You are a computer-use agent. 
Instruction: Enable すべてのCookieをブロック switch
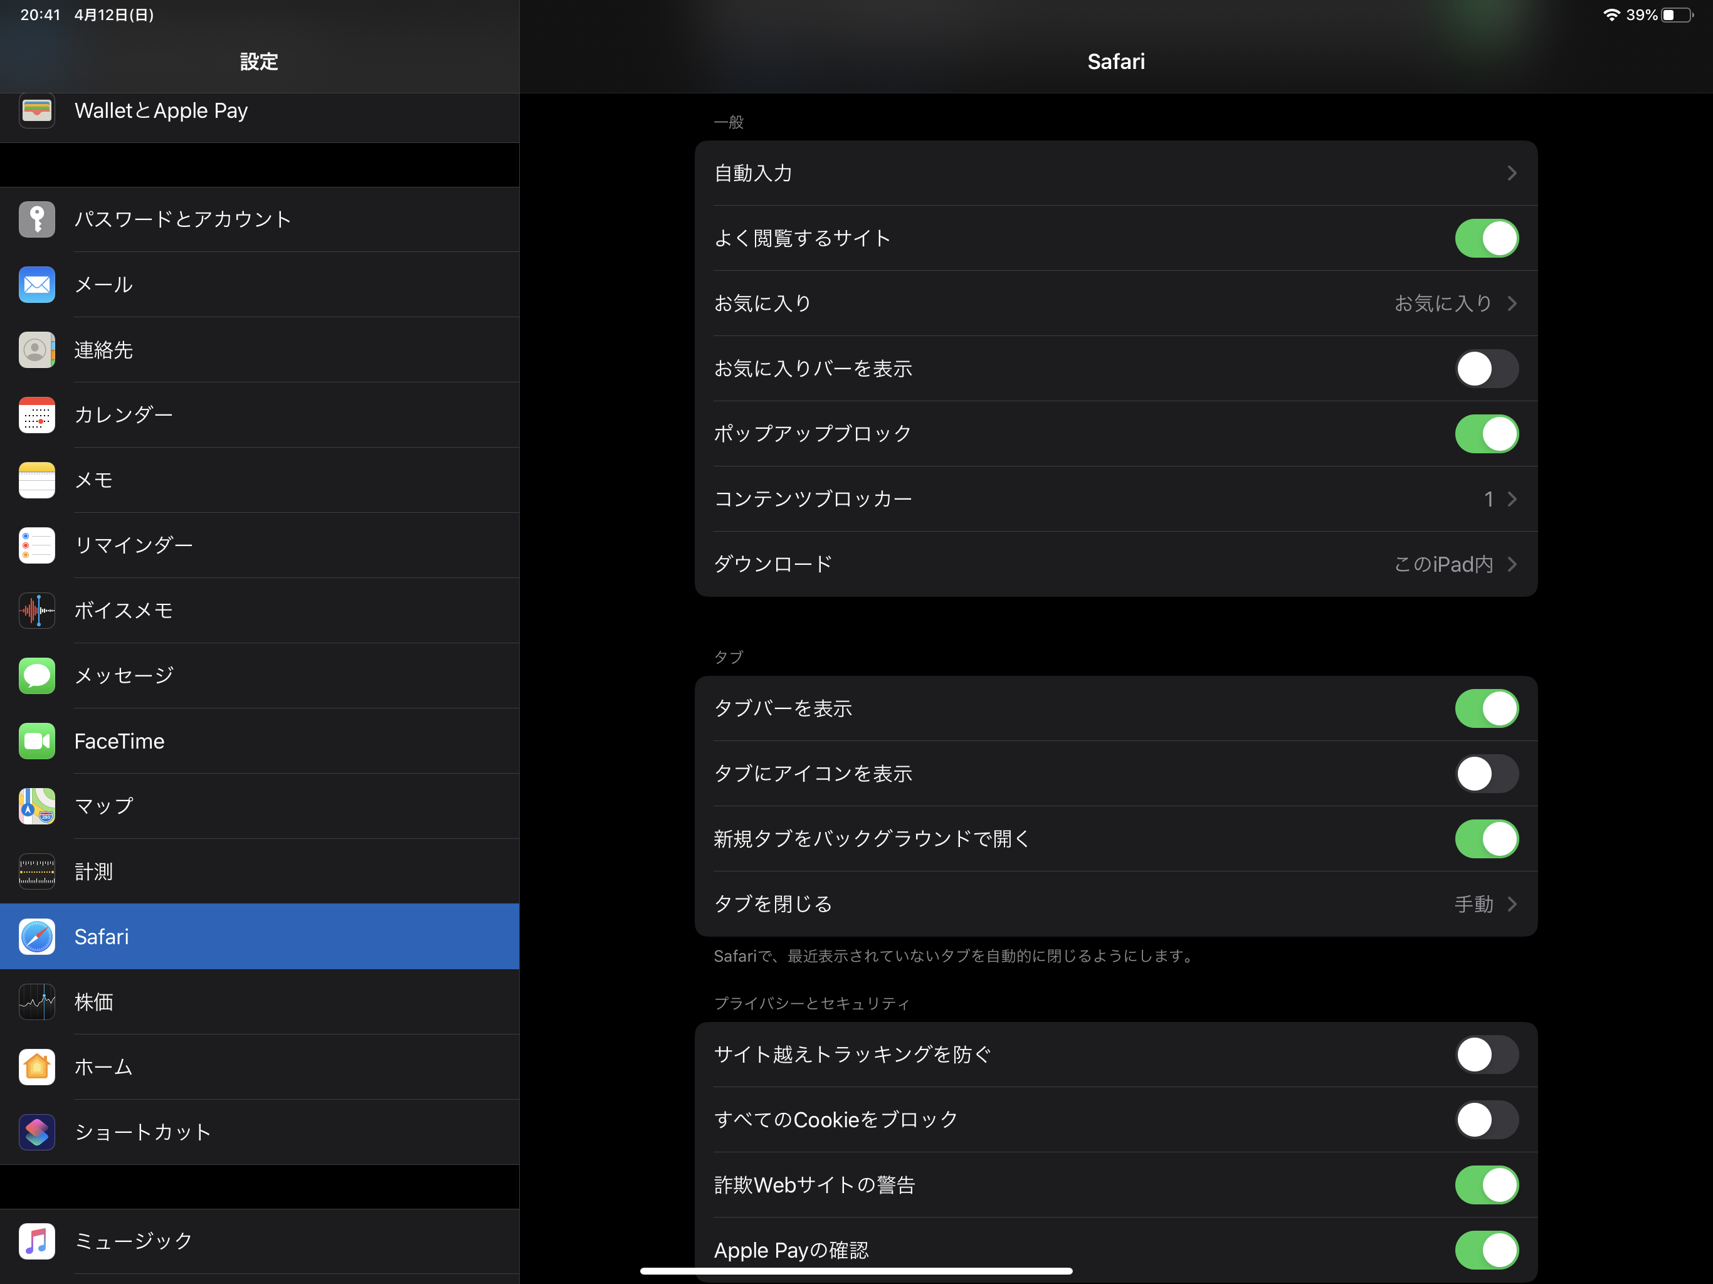1486,1120
